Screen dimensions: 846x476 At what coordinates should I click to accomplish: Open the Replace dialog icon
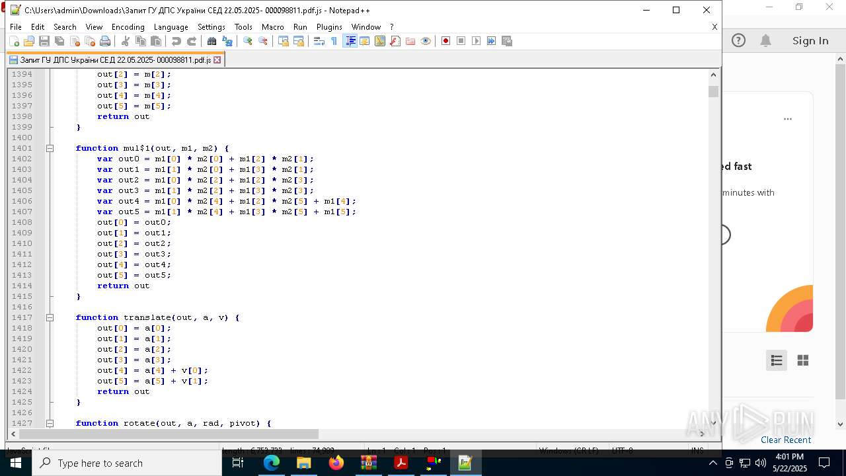pyautogui.click(x=227, y=41)
